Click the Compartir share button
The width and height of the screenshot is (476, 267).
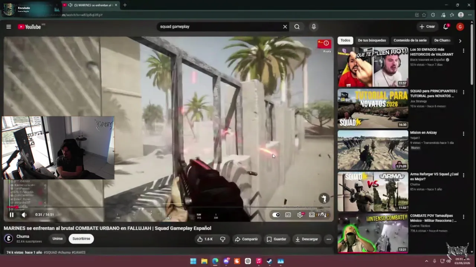246,239
